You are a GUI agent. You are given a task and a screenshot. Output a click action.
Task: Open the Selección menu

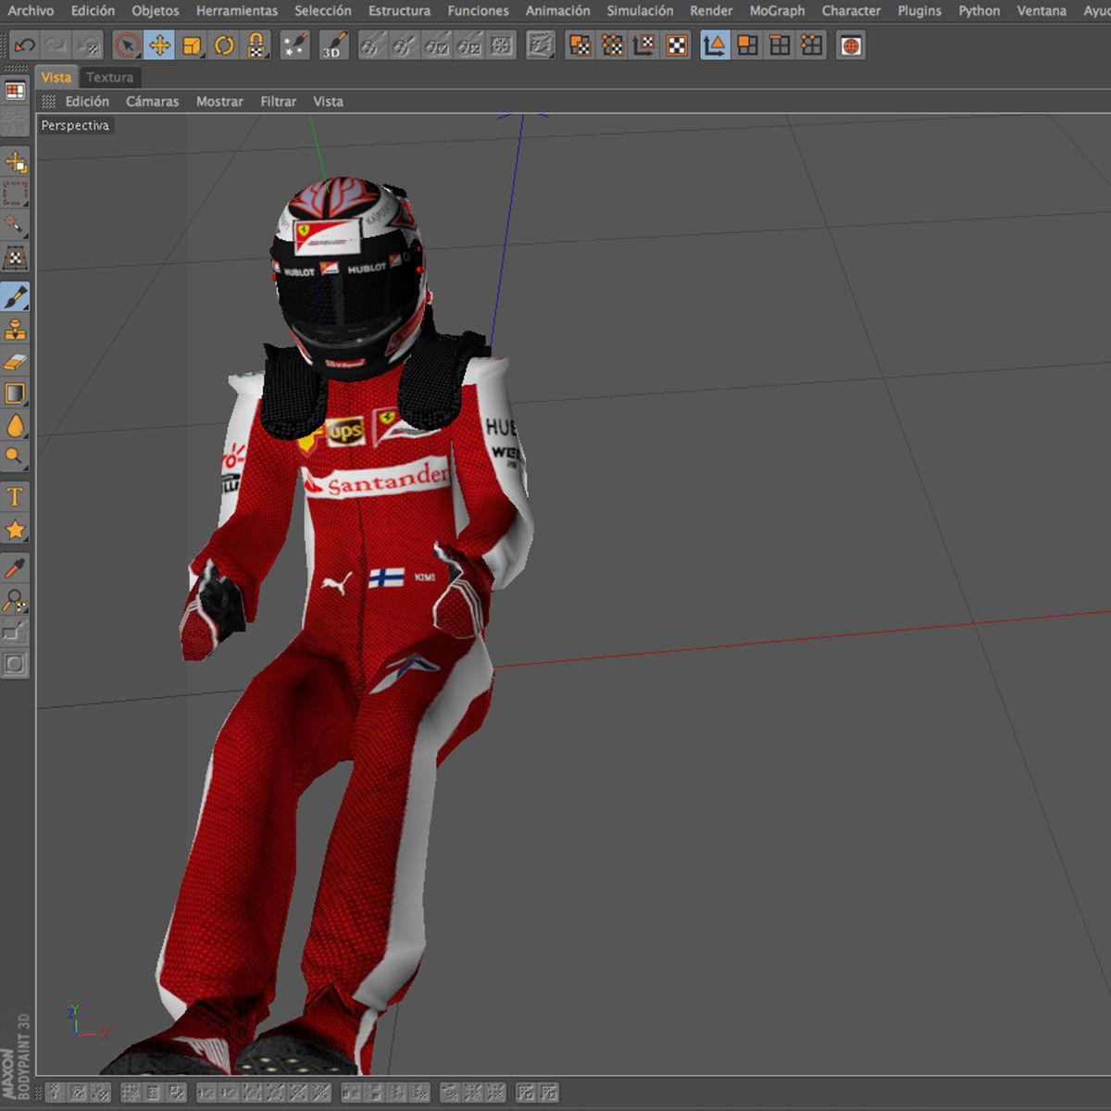coord(323,11)
